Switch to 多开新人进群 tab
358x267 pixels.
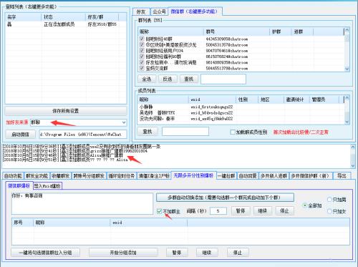[274, 176]
